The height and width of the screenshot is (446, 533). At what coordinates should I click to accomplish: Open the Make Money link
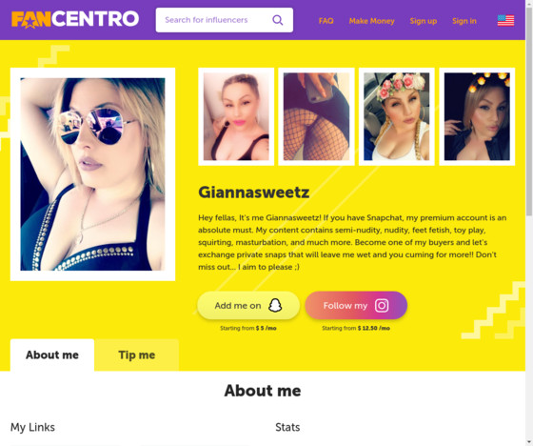(x=371, y=21)
